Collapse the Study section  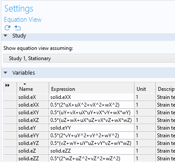(6, 36)
